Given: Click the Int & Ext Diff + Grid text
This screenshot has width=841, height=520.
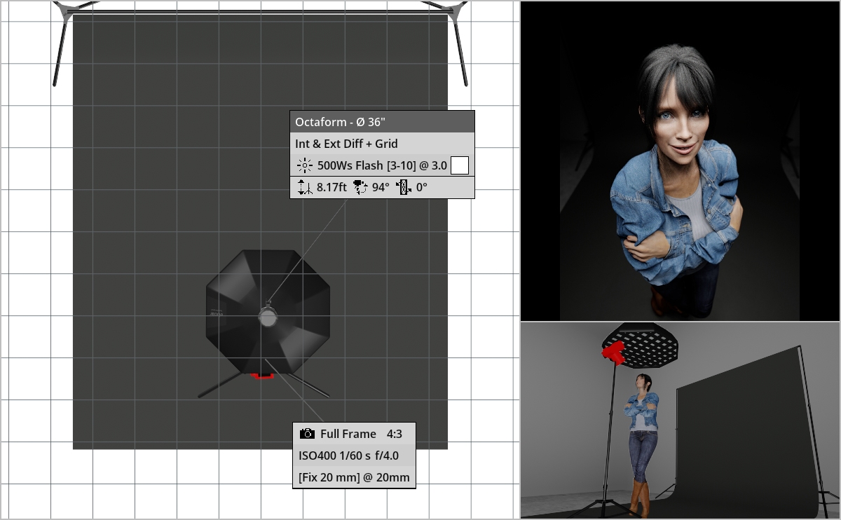Looking at the screenshot, I should (346, 144).
